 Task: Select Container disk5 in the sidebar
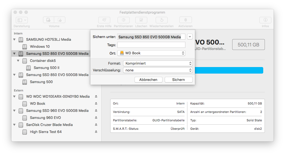(x=43, y=61)
